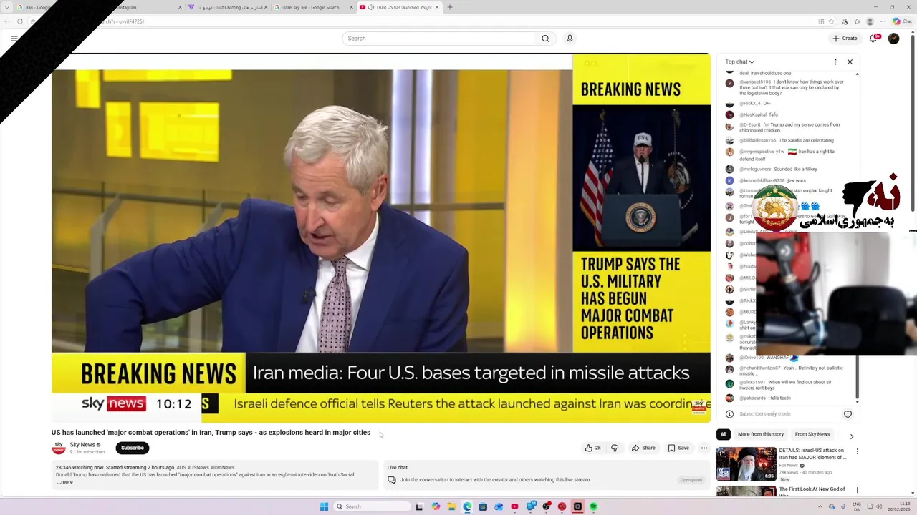Open browser tab actions chevron menu
The height and width of the screenshot is (515, 917).
[7, 7]
